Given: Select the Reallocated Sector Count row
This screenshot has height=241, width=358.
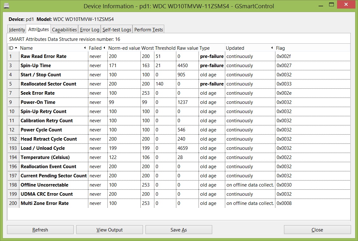Looking at the screenshot, I should click(179, 84).
